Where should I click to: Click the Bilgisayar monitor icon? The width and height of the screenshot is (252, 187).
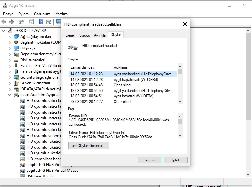16,48
